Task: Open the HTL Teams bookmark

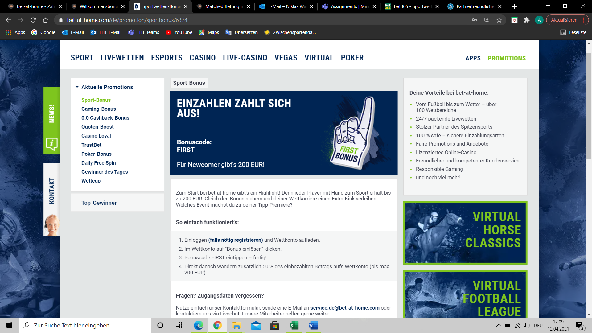Action: click(x=144, y=32)
